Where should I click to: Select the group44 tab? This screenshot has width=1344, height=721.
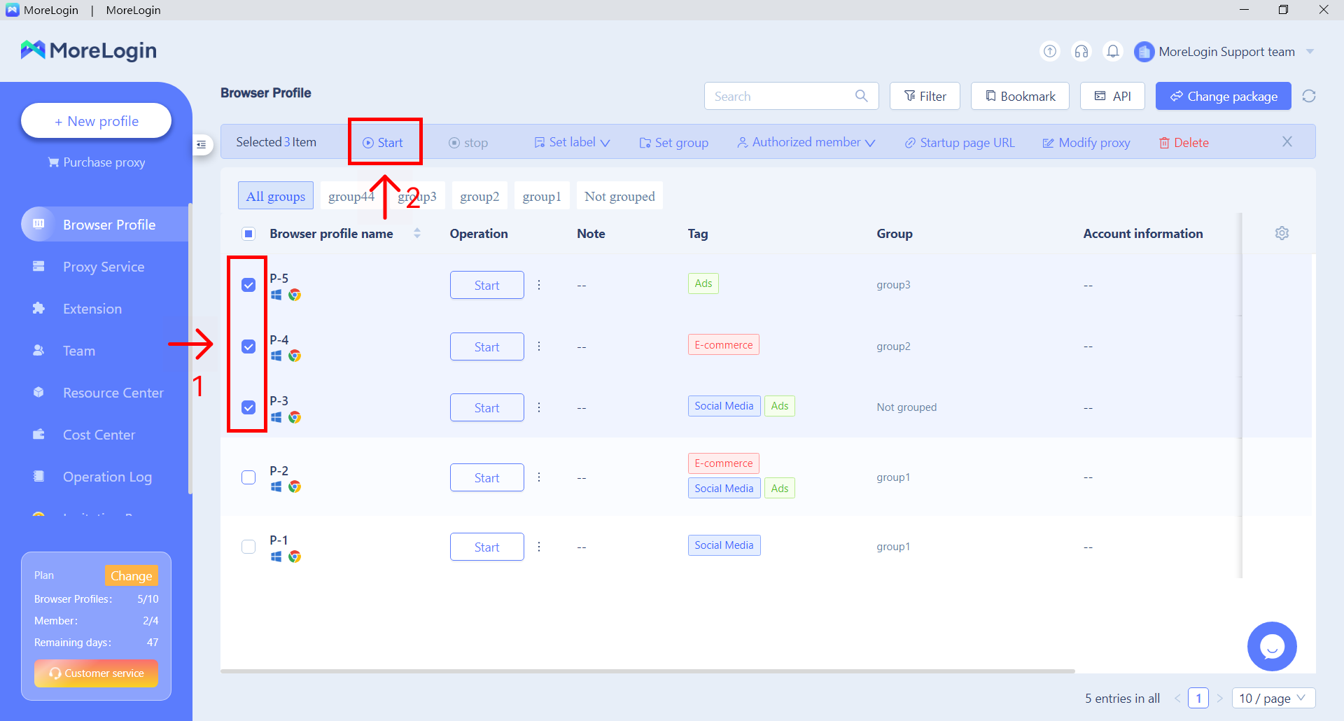point(351,196)
